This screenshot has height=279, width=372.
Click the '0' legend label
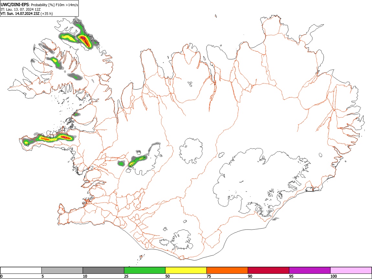pos(1,276)
